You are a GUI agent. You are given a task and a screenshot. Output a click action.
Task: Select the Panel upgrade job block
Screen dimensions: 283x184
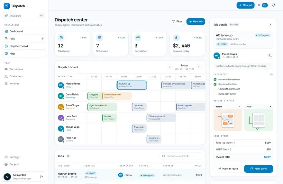coord(191,107)
